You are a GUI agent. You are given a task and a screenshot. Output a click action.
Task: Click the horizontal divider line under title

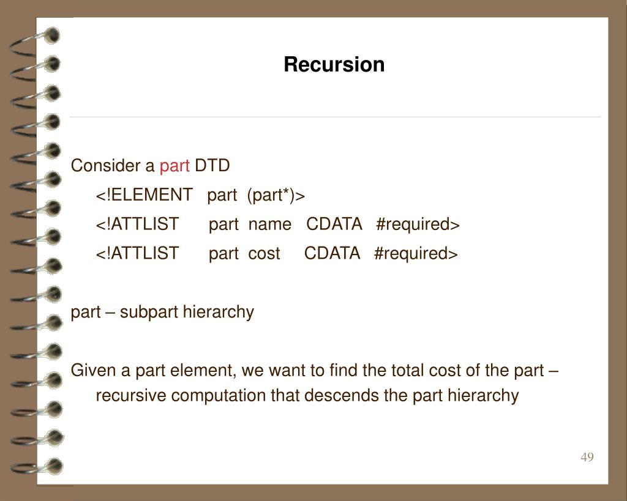coord(335,117)
